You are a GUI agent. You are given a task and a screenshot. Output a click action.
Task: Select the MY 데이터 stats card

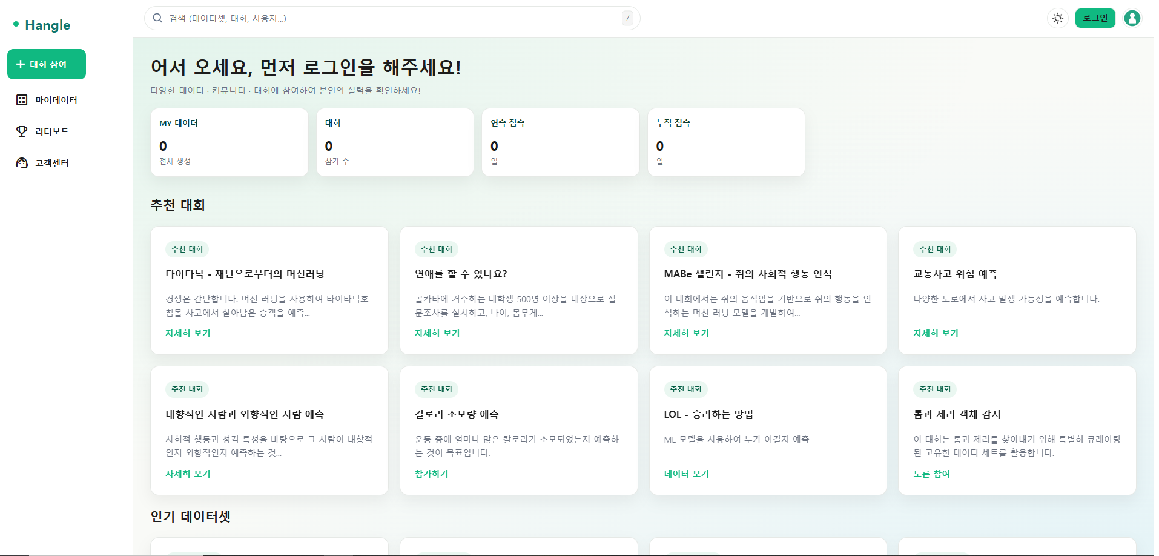[229, 142]
